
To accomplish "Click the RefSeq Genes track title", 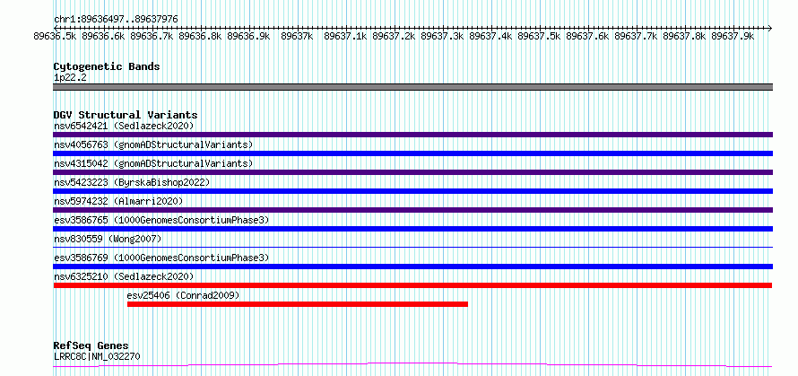I will click(x=91, y=346).
